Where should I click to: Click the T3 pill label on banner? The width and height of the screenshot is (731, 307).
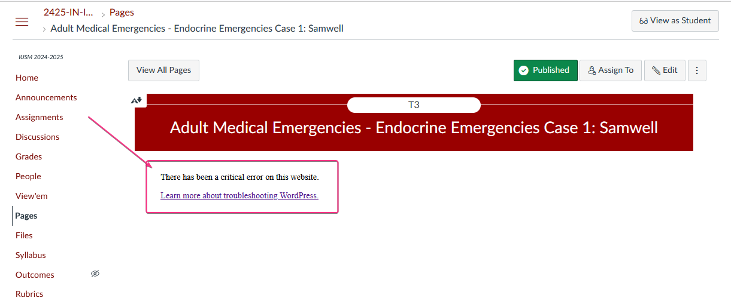[x=414, y=105]
